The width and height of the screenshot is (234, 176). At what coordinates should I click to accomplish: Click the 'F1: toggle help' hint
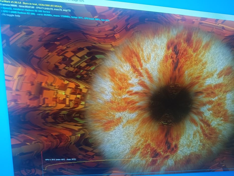click(x=11, y=15)
